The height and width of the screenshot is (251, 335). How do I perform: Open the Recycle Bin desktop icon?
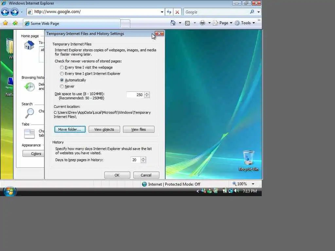click(x=249, y=160)
